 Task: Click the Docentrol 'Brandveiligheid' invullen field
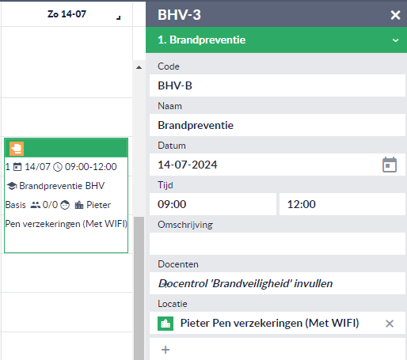277,283
